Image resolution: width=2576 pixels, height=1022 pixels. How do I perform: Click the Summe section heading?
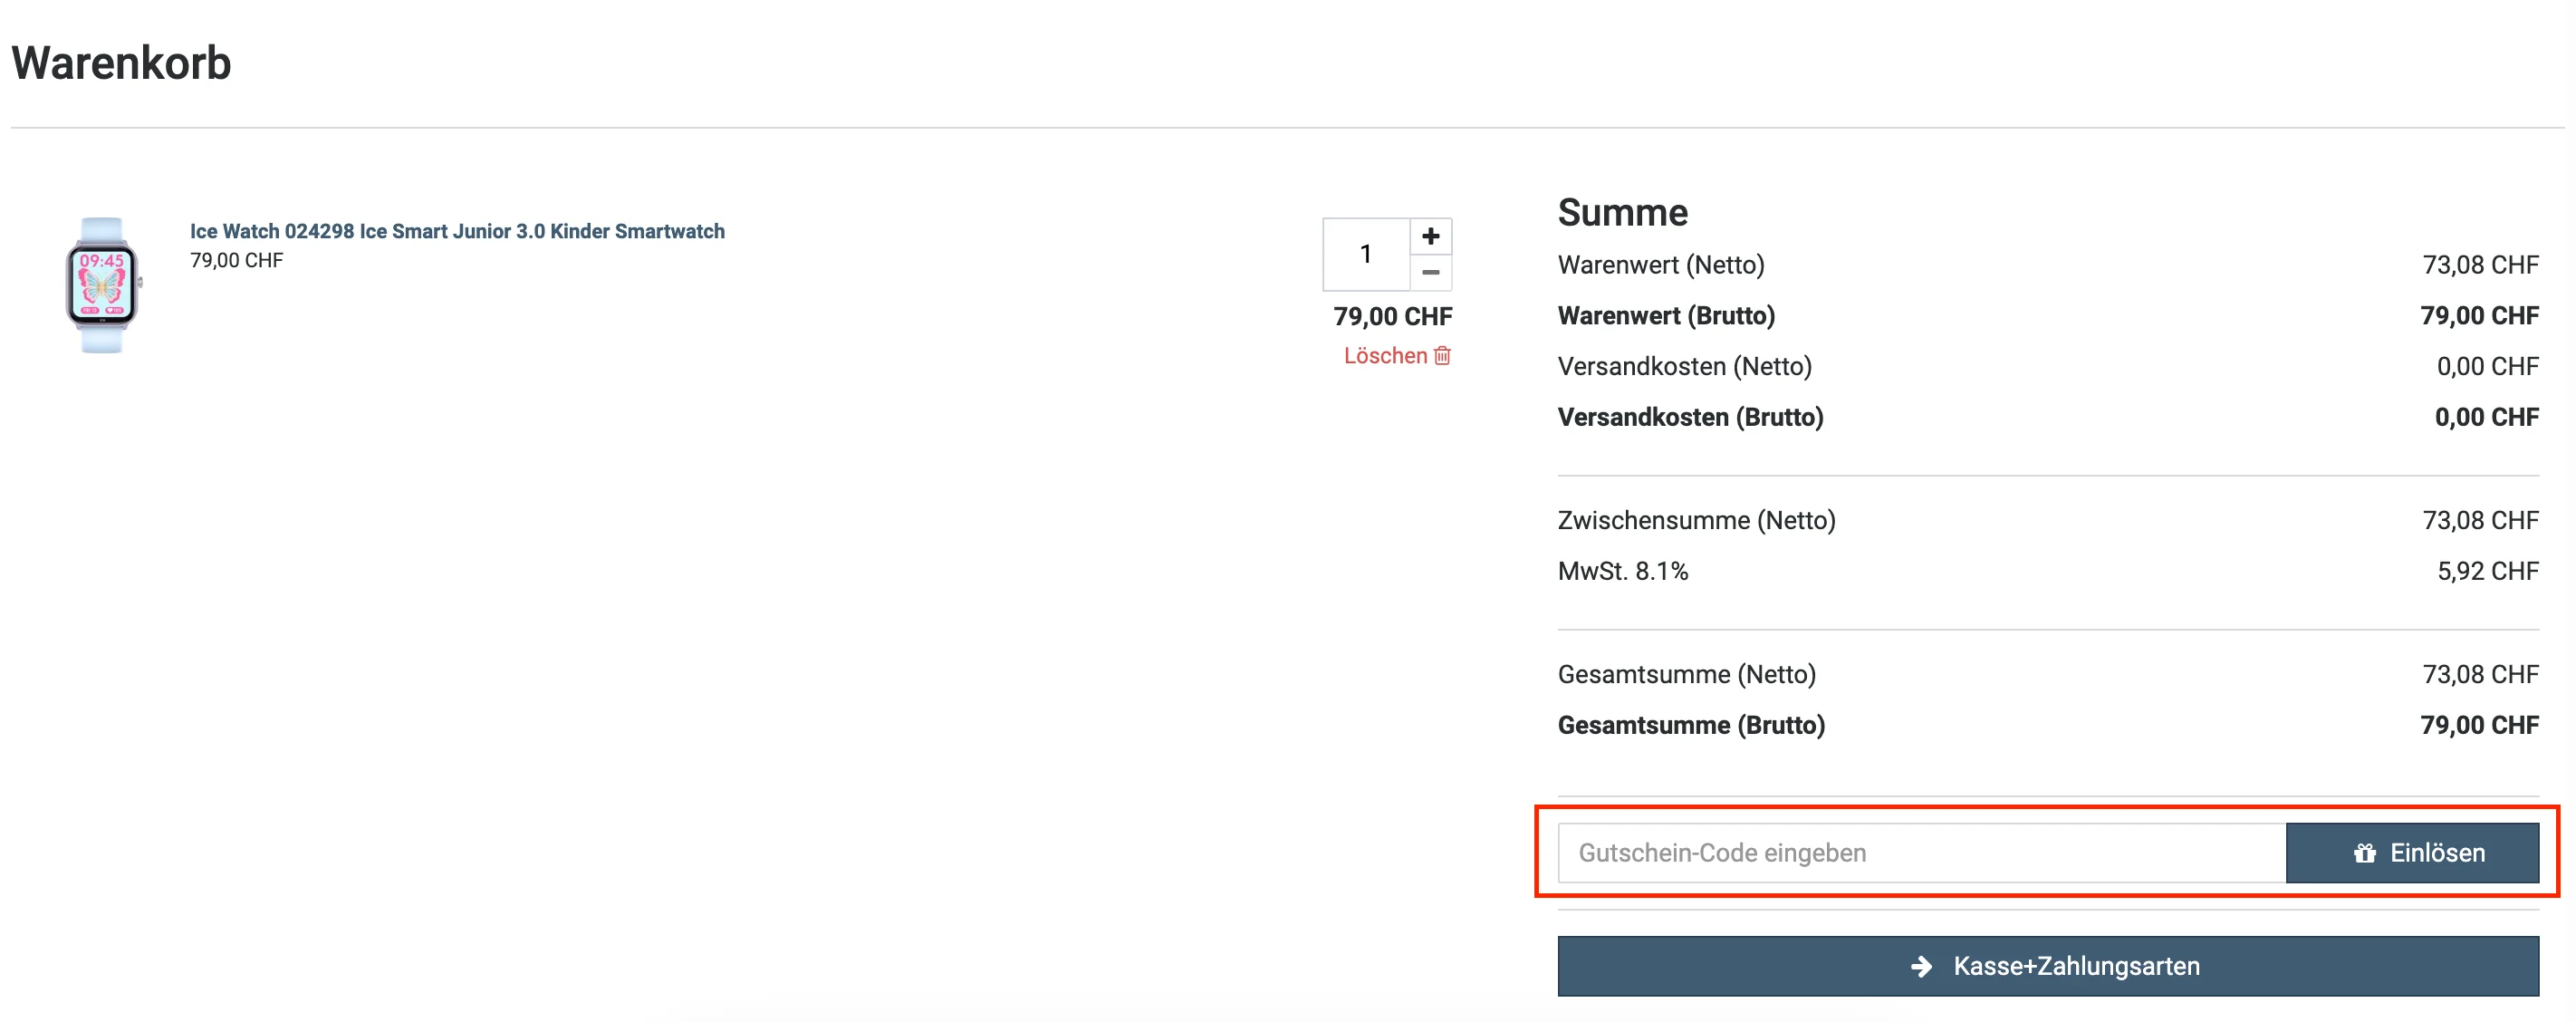pyautogui.click(x=1622, y=212)
